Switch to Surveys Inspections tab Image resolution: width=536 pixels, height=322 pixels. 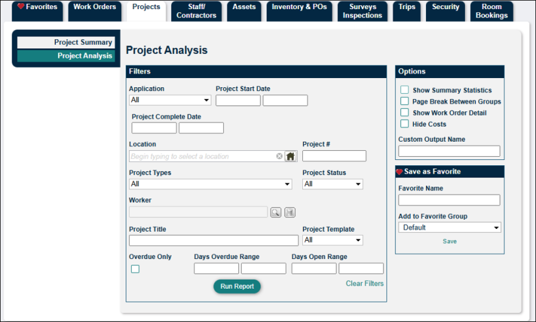click(x=363, y=11)
